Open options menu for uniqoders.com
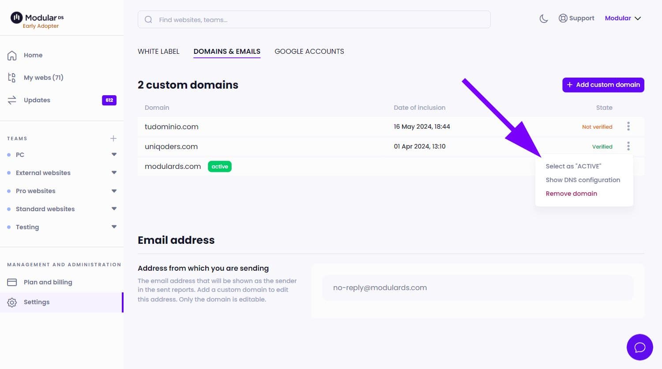Image resolution: width=662 pixels, height=369 pixels. (x=628, y=146)
